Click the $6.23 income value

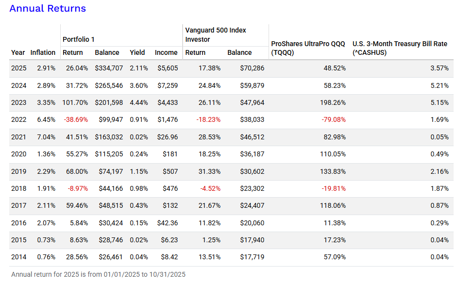pos(169,240)
